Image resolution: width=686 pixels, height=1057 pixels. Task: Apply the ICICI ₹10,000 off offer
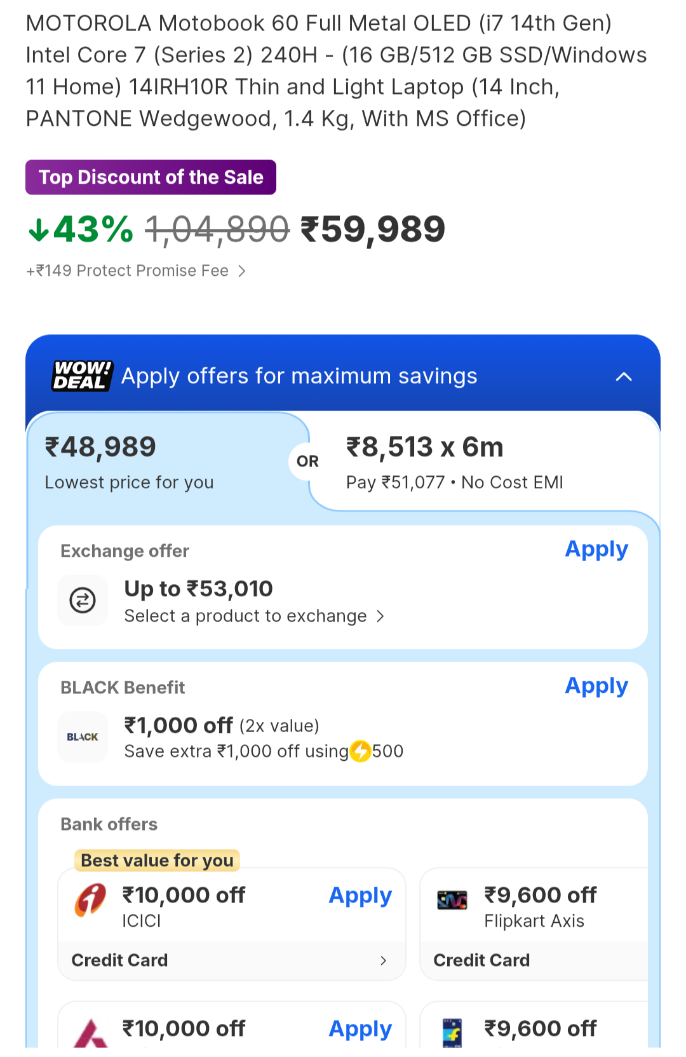click(x=360, y=895)
